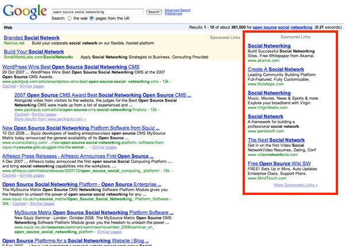This screenshot has width=345, height=246.
Task: Open 'Free Open Source Wiki SW' ad
Action: (x=279, y=163)
